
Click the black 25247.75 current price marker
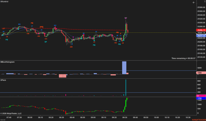(x=201, y=33)
